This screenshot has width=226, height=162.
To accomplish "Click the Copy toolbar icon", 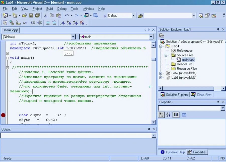I will [x=52, y=15].
